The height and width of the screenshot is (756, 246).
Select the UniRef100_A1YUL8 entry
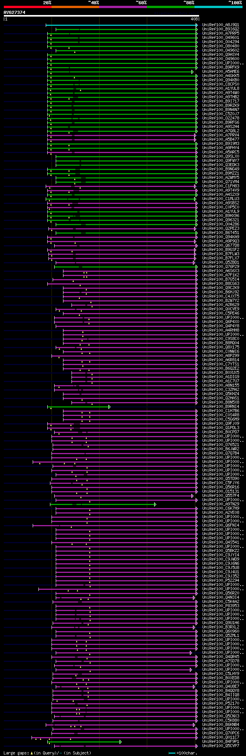coord(221,89)
